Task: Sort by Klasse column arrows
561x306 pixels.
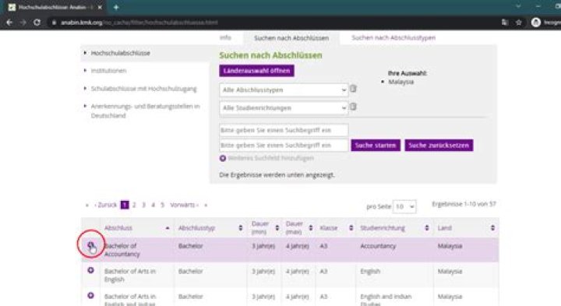Action: click(x=351, y=227)
